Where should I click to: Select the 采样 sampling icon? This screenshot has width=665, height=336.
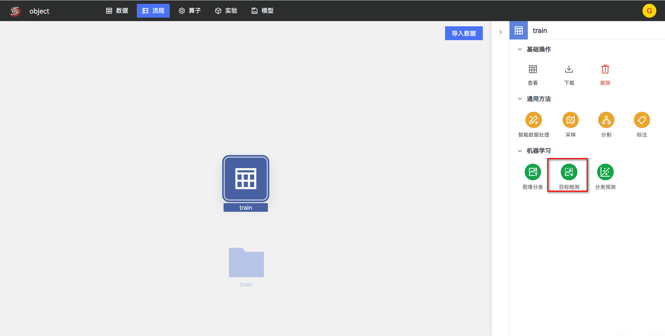tap(570, 120)
